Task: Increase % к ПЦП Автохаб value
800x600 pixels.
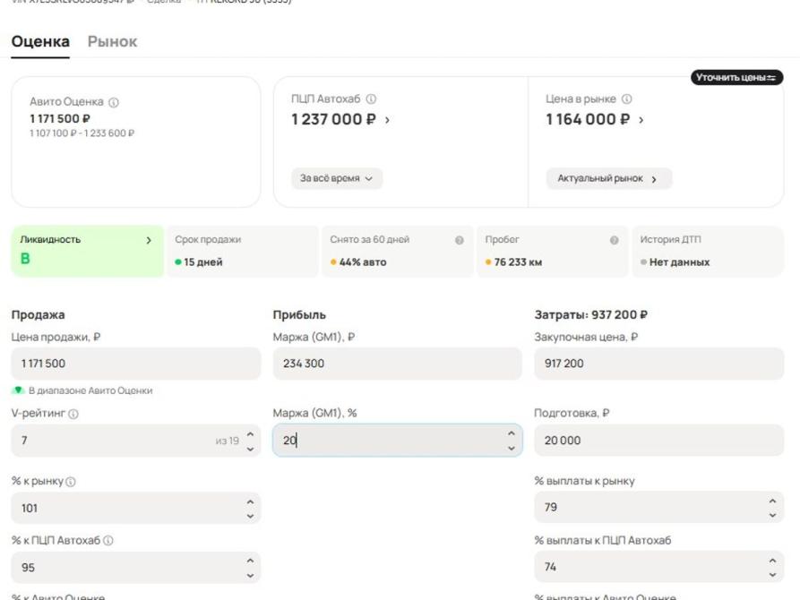Action: point(250,561)
